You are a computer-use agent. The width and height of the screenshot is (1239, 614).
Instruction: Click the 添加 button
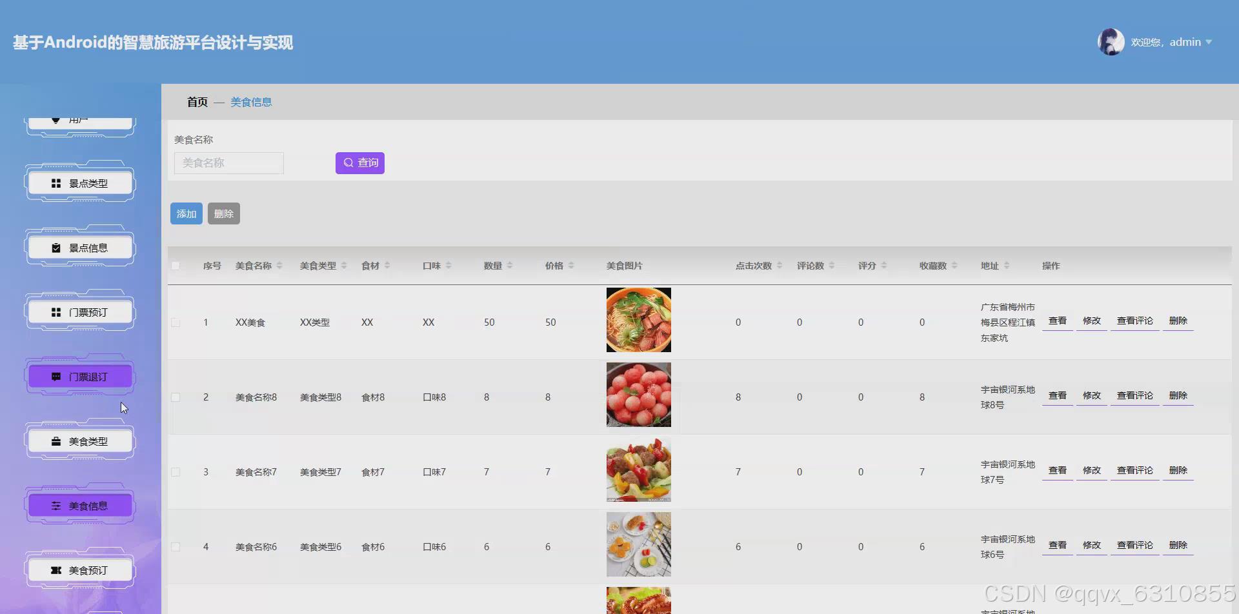click(186, 213)
